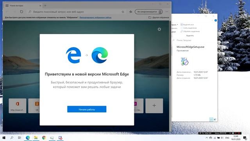This screenshot has height=141, width=250.
Task: Focus the Explorer Downloads search field
Action: (194, 40)
